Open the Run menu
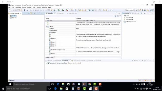Screen dimensions: 162x91 pyautogui.click(x=34, y=7)
